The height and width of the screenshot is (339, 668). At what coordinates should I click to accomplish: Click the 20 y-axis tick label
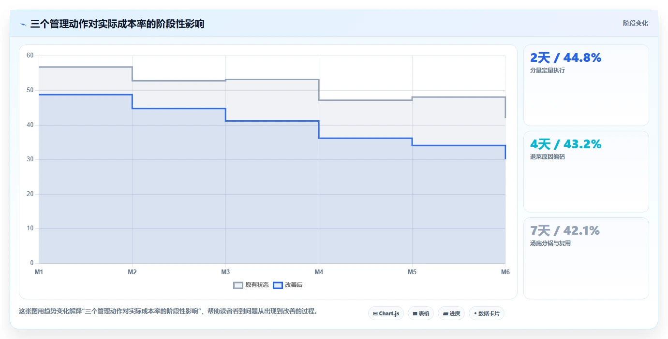(30, 194)
